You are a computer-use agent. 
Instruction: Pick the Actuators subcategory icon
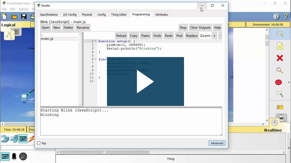[14, 157]
